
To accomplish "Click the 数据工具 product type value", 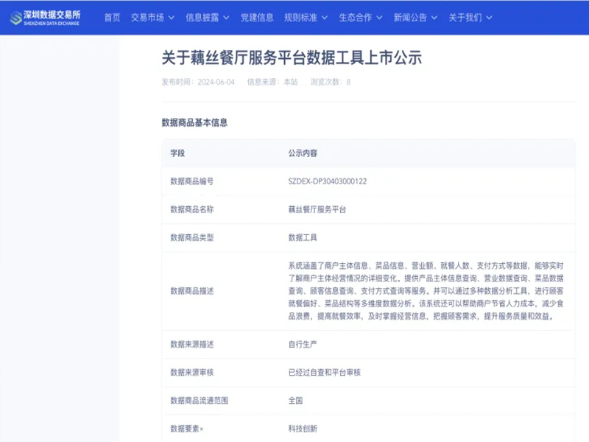I will pos(303,238).
